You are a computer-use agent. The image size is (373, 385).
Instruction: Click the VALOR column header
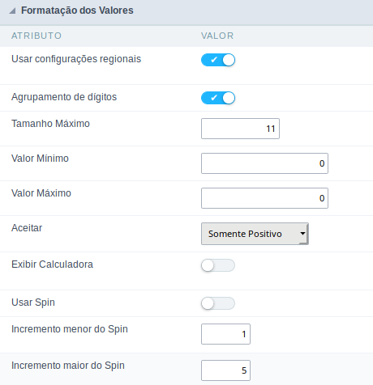click(217, 36)
